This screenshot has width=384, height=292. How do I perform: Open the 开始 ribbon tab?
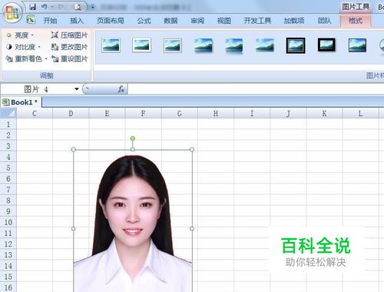(50, 21)
